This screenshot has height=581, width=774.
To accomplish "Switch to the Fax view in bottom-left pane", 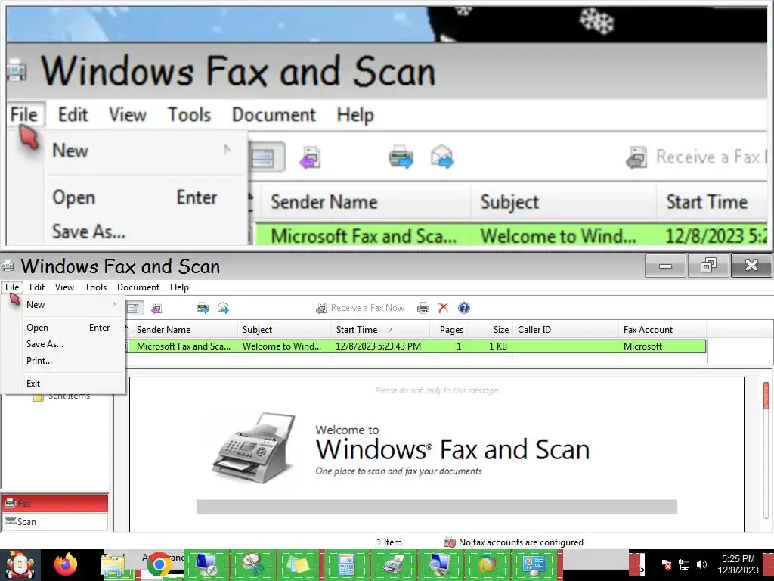I will [55, 503].
